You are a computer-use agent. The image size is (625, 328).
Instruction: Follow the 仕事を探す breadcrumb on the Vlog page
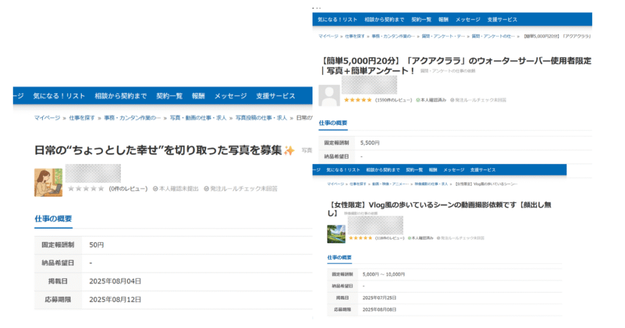pyautogui.click(x=358, y=184)
